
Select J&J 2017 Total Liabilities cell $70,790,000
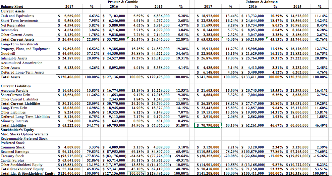208,125
